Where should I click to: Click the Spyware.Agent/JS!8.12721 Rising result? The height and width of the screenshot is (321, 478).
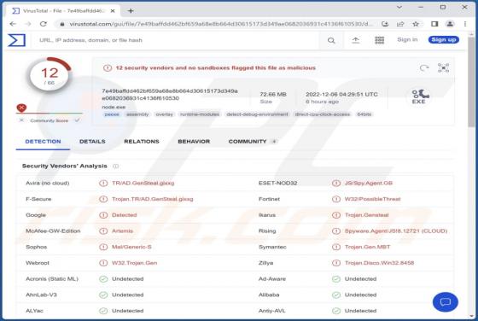pos(396,231)
